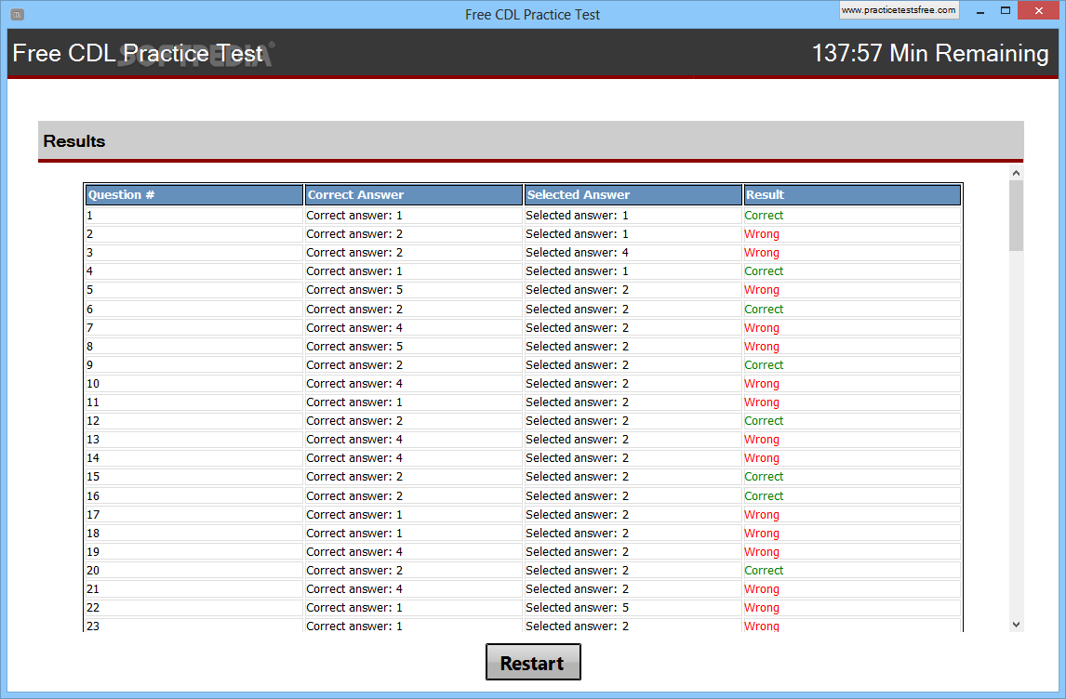The height and width of the screenshot is (699, 1066).
Task: Click the Correct result for question 6
Action: point(764,310)
